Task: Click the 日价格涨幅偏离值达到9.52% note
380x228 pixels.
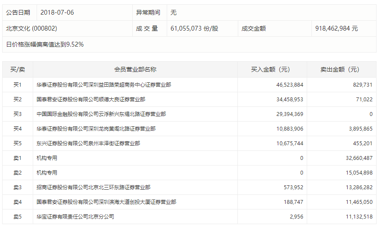Action: (x=45, y=44)
